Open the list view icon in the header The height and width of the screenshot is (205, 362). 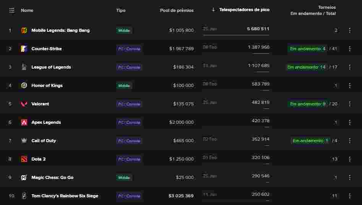pyautogui.click(x=11, y=10)
